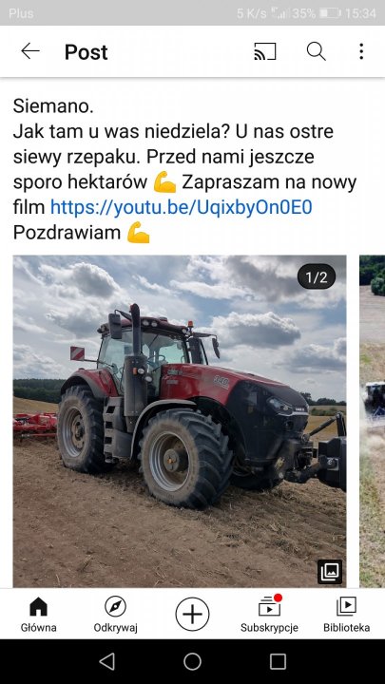Tap the post text starting with Siemano
Viewport: 385px width, 684px height.
pos(184,169)
